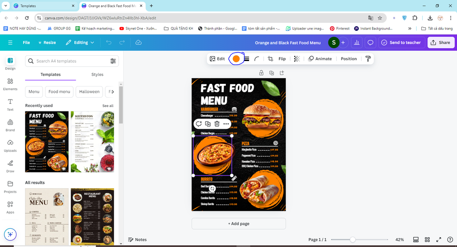Open a new browser tab
457x247 pixels.
point(151,6)
